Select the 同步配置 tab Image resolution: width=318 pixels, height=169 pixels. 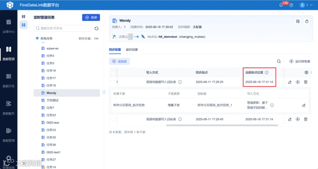(x=115, y=50)
